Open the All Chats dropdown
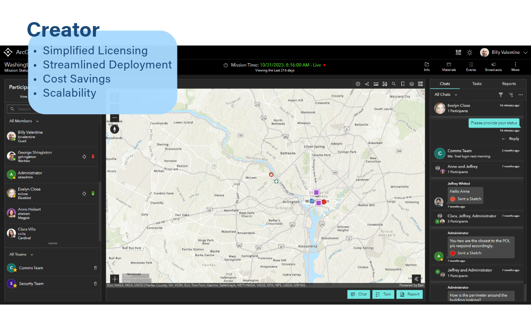This screenshot has width=531, height=309. (445, 94)
